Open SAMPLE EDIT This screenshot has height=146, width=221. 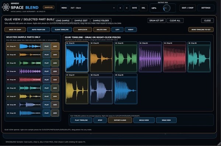[81, 21]
